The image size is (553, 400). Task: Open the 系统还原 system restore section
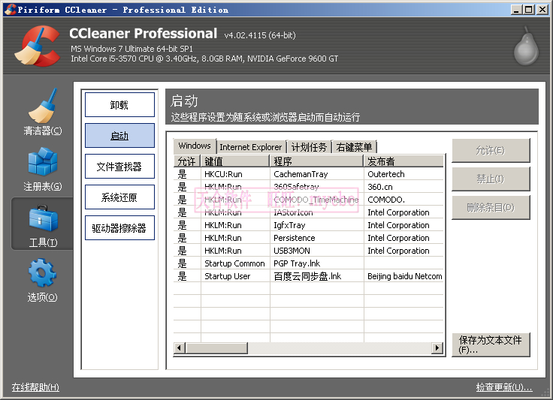[119, 197]
